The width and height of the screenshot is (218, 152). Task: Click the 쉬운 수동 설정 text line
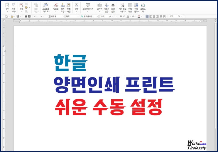(109, 107)
